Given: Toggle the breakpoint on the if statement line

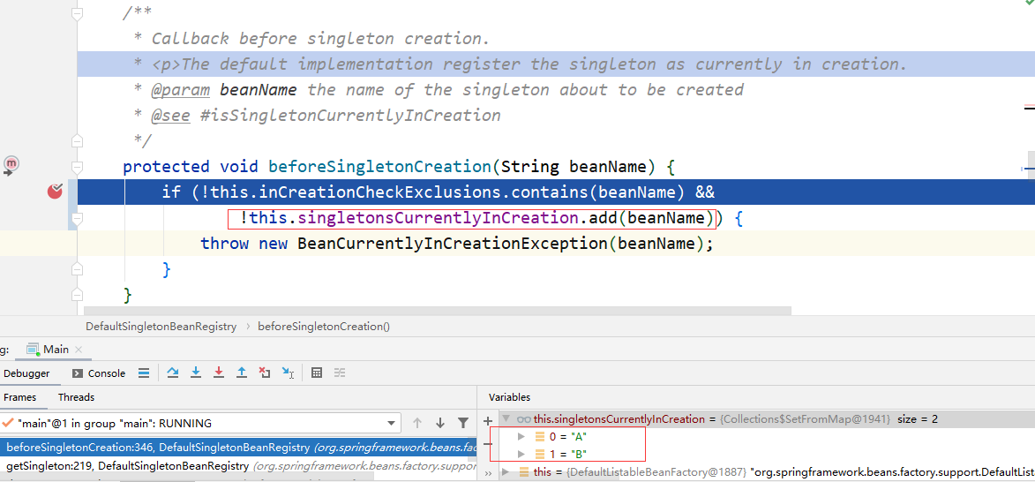Looking at the screenshot, I should (x=55, y=192).
